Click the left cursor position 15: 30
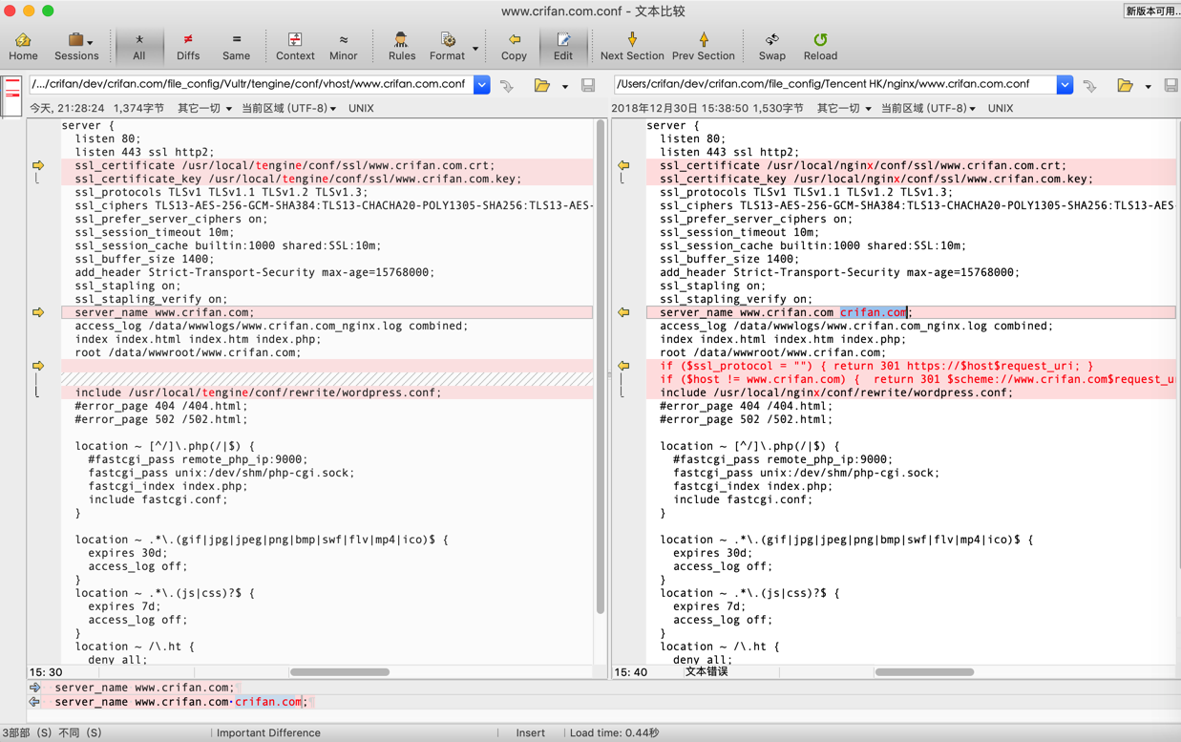 pos(46,672)
